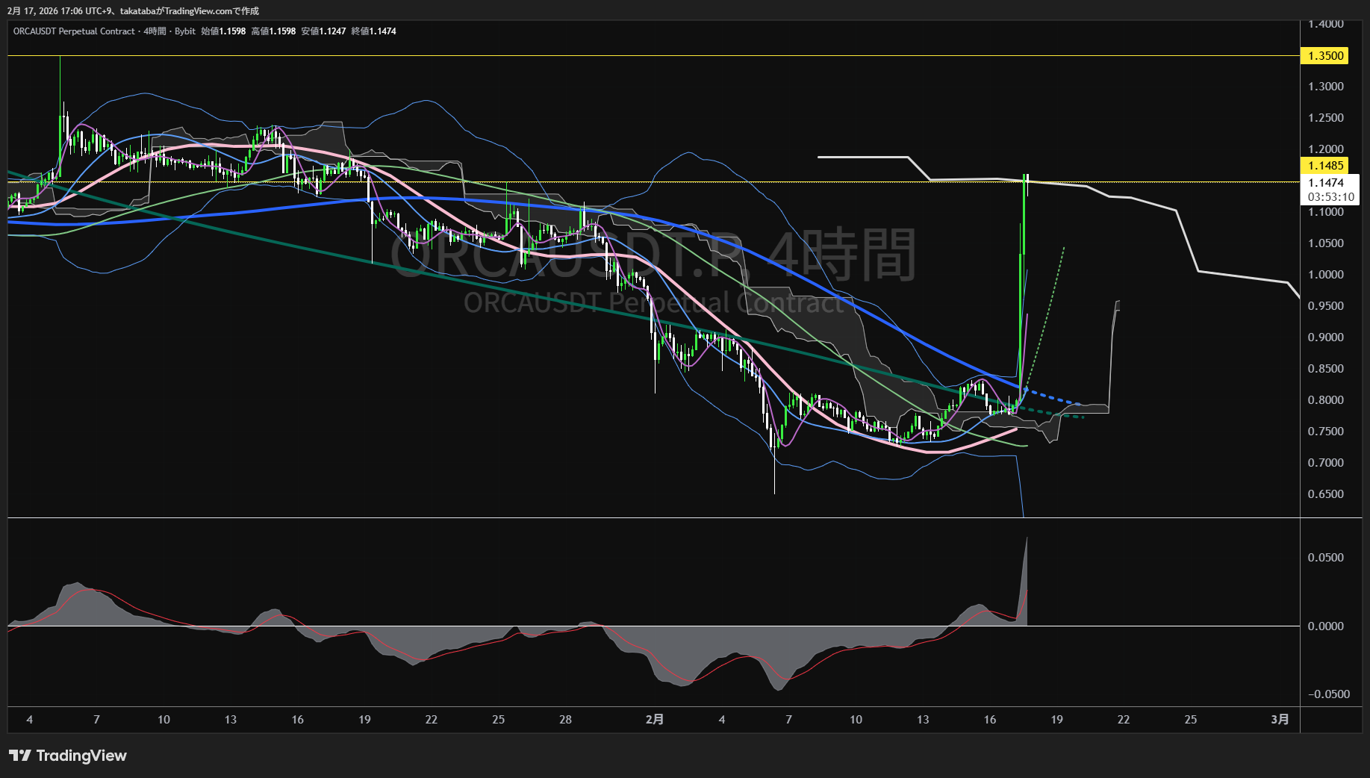Click the 03:53:10 candle countdown timer

point(1330,197)
